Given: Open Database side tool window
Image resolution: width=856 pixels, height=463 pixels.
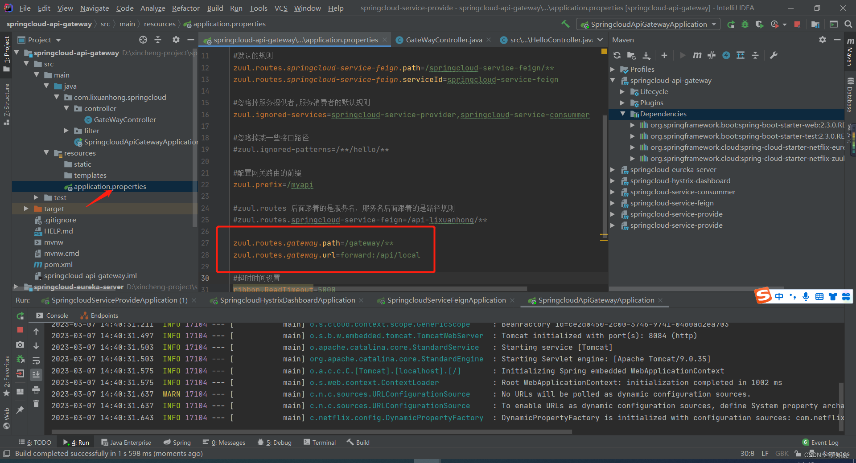Looking at the screenshot, I should (x=850, y=94).
